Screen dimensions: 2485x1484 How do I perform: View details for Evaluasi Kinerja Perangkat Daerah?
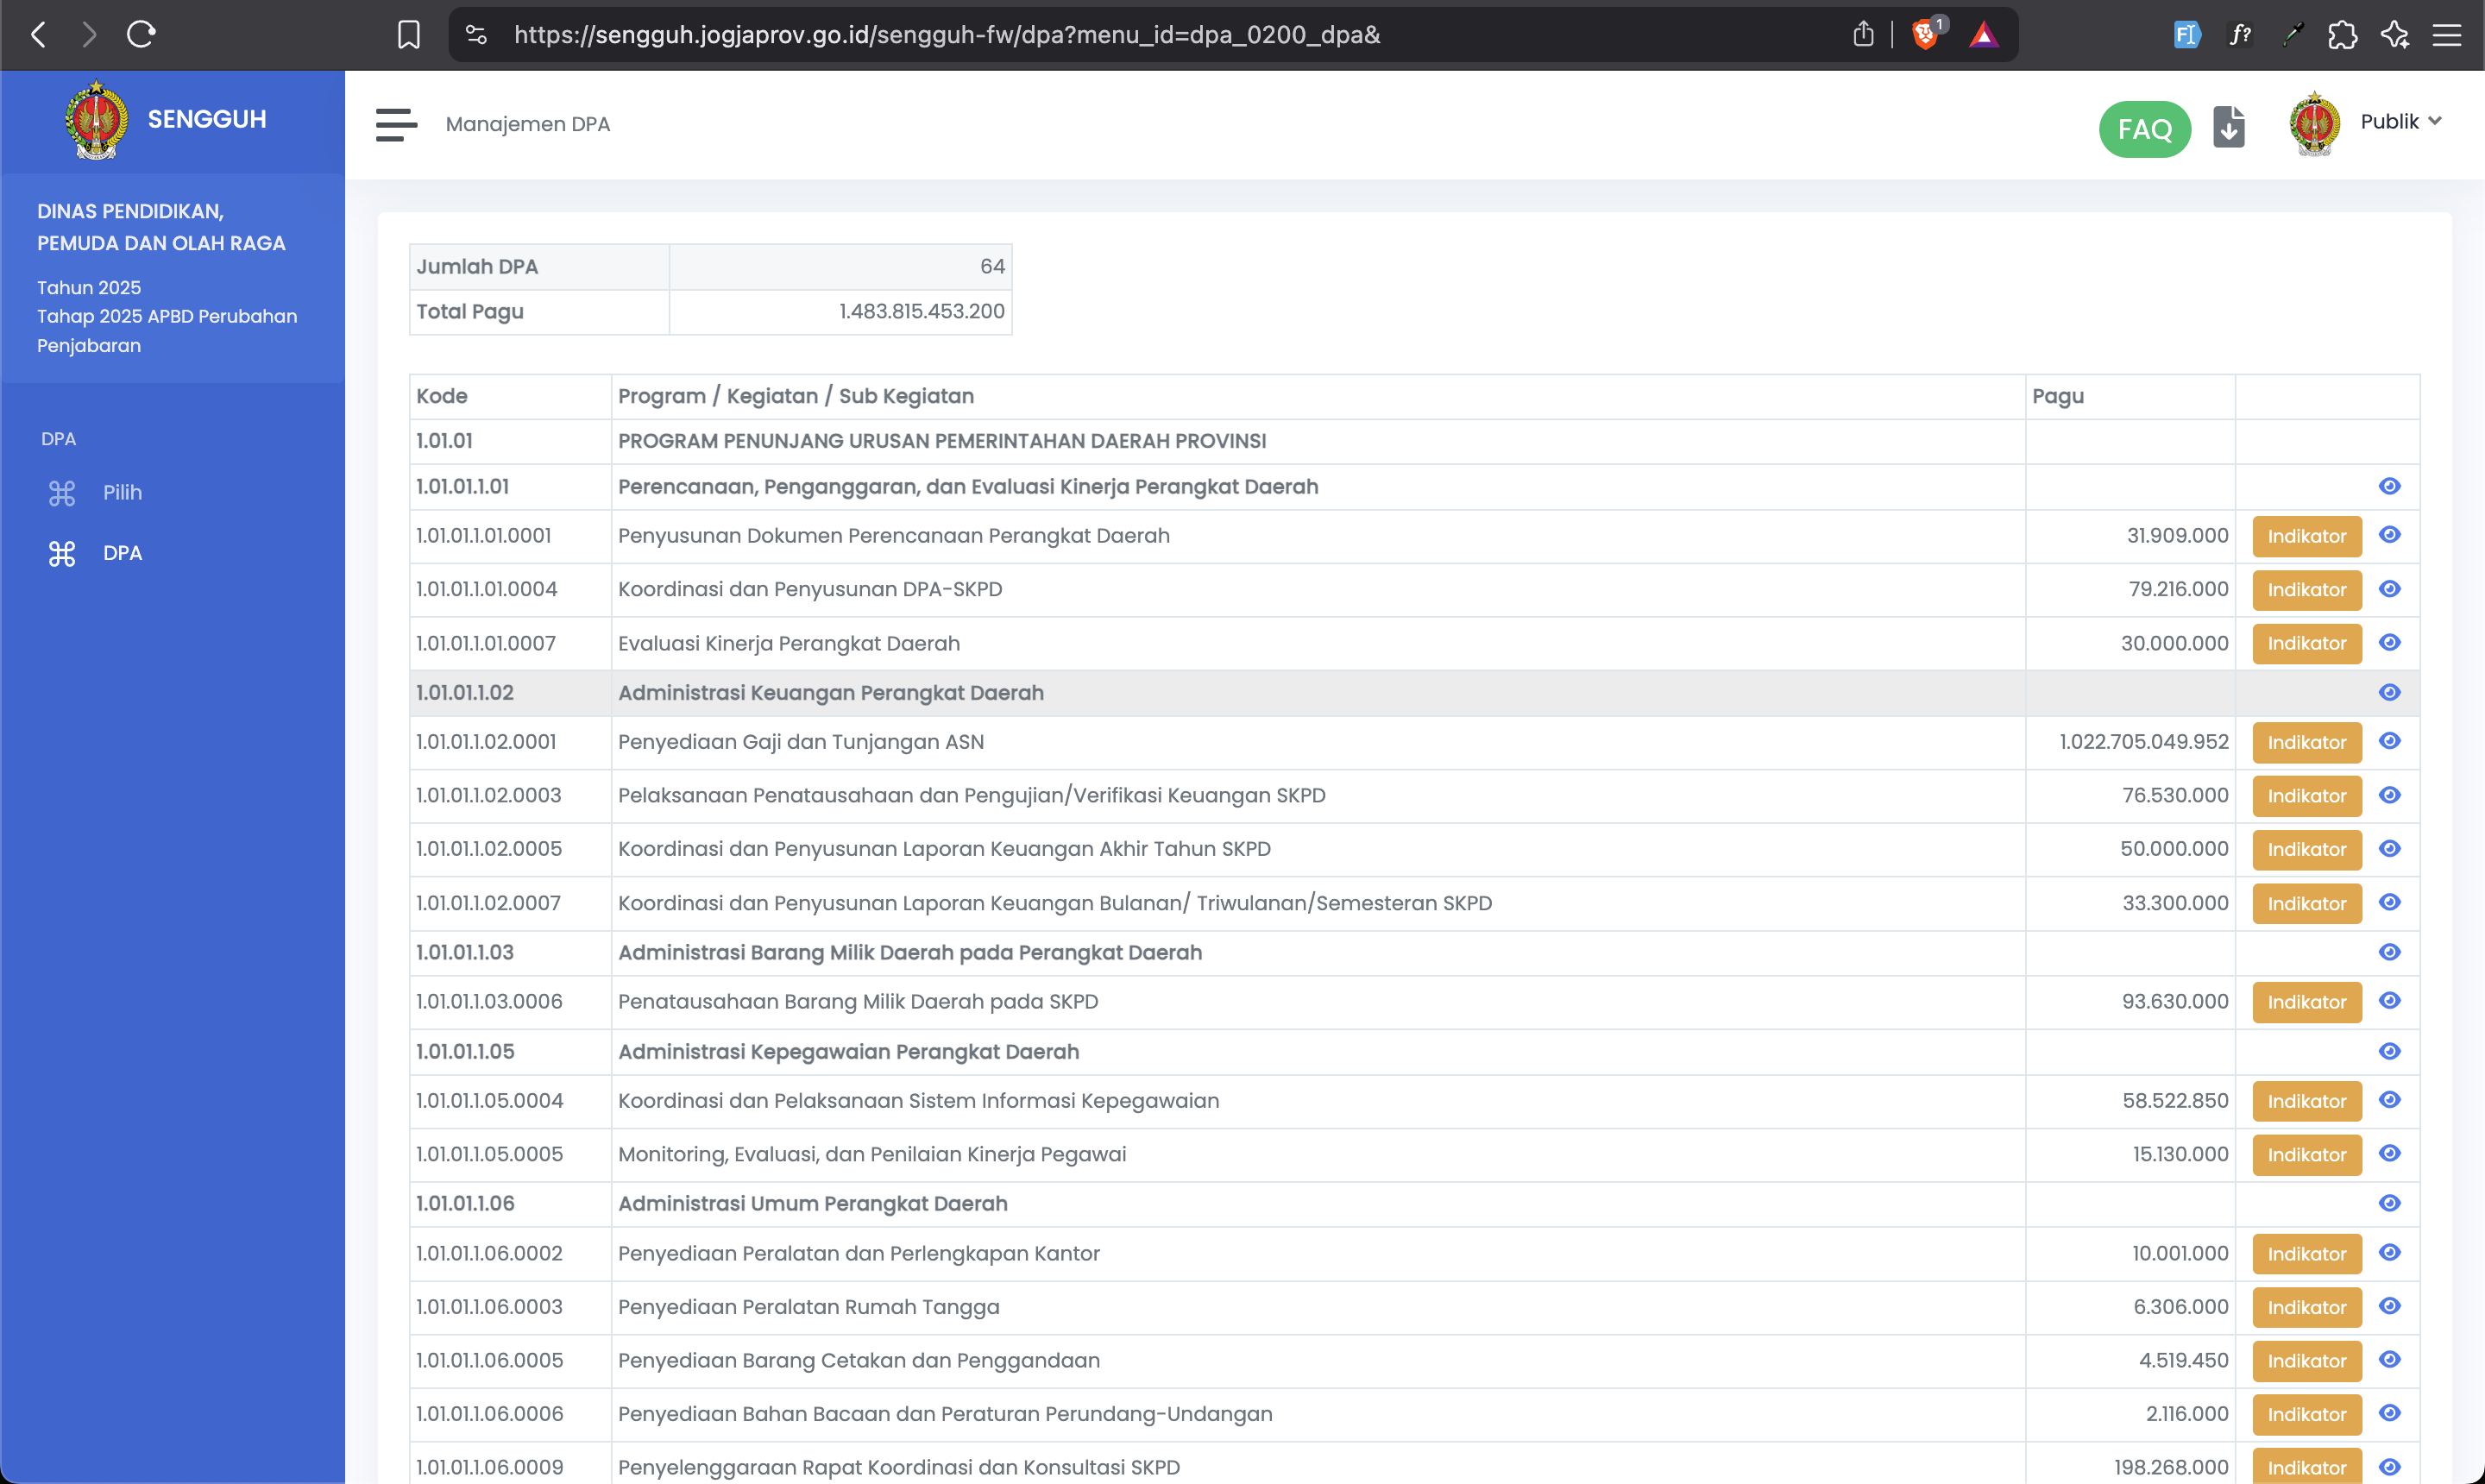coord(2389,643)
